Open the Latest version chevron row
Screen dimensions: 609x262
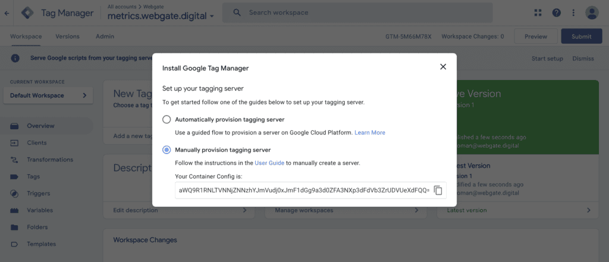[x=517, y=210]
